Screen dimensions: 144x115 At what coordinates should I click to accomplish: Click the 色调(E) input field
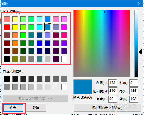pos(113,83)
